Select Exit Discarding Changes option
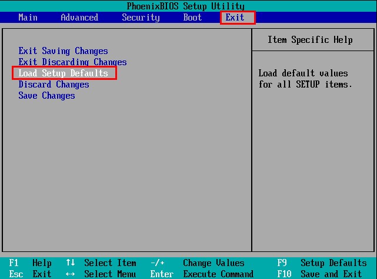377x279 pixels. click(x=72, y=62)
